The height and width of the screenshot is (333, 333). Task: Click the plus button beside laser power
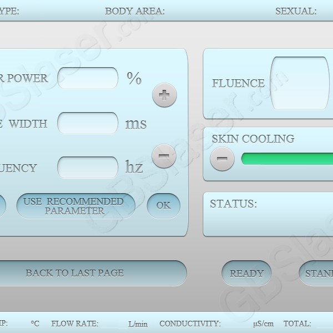164,95
